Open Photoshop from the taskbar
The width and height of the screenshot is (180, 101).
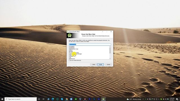(94, 99)
